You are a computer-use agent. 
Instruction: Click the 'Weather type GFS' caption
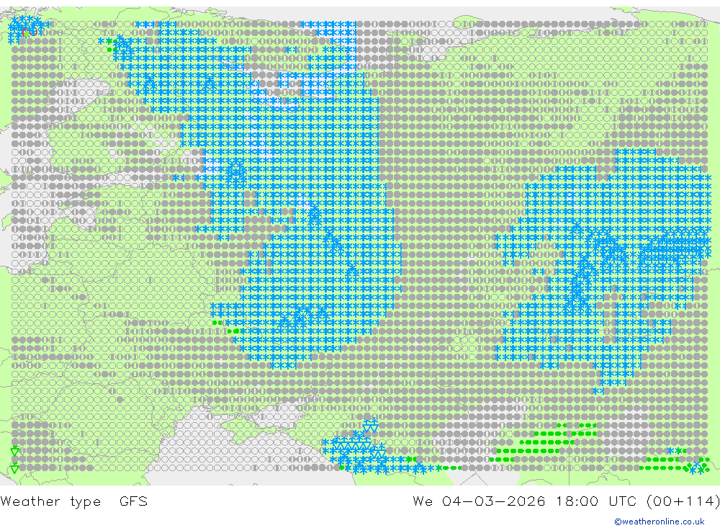click(x=74, y=501)
